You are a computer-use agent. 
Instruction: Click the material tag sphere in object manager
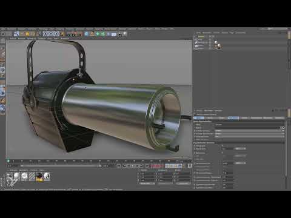coord(216,42)
